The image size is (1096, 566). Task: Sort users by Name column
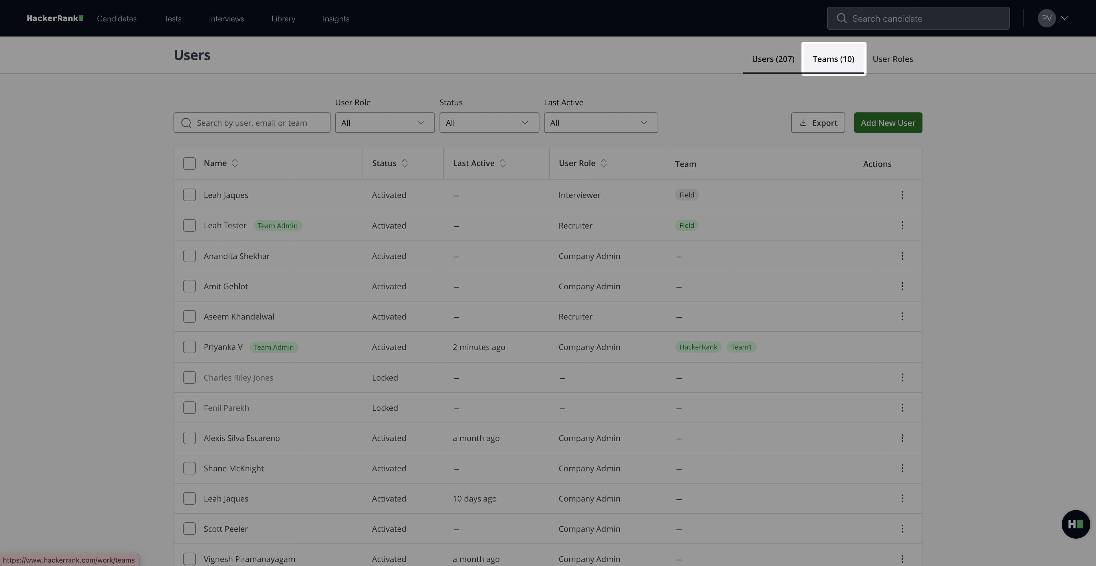[234, 163]
